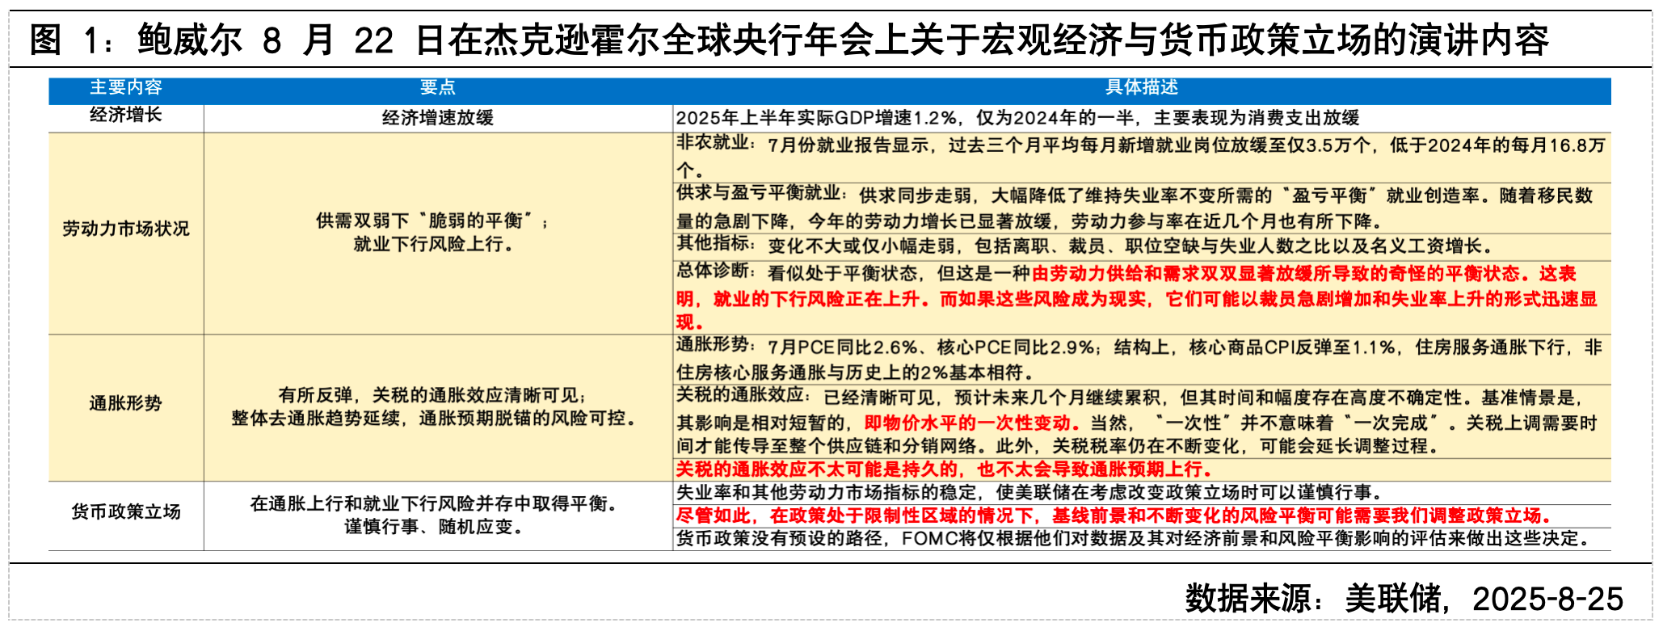Click the line 在通胀上行和就业下行风险并存中取得平衡
The height and width of the screenshot is (627, 1663).
pos(433,504)
